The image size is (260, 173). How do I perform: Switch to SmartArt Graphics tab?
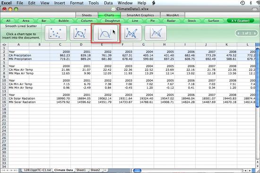coord(140,15)
